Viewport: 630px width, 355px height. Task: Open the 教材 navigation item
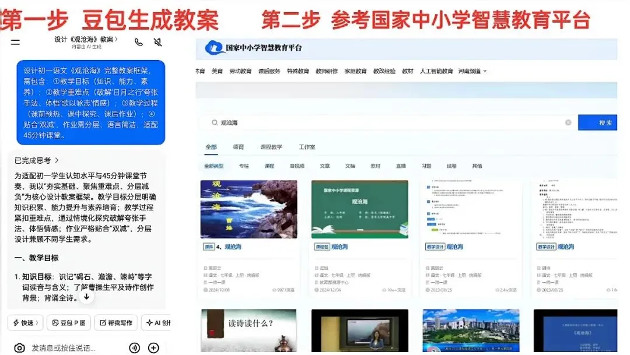click(407, 71)
